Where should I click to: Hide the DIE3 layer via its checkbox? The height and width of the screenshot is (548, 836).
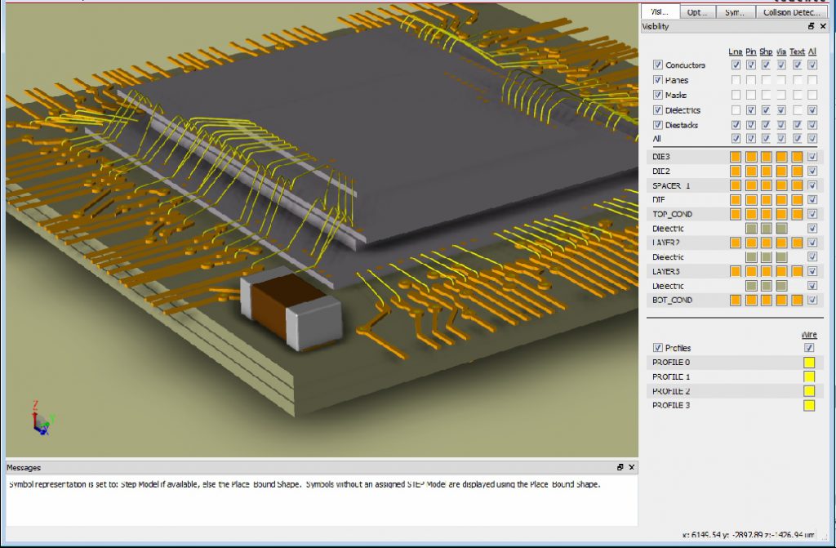[x=812, y=157]
